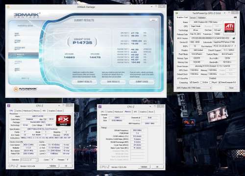245x176 pixels.
Task: Toggle the OpenCL checkbox in GPU-Z
Action: [x=191, y=82]
